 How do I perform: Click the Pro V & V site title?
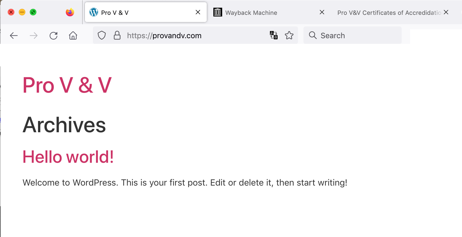[x=67, y=85]
